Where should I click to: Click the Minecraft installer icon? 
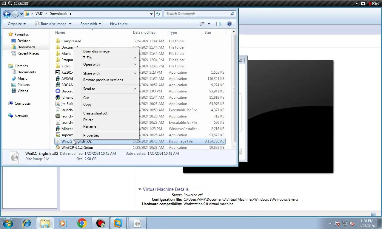pyautogui.click(x=58, y=129)
